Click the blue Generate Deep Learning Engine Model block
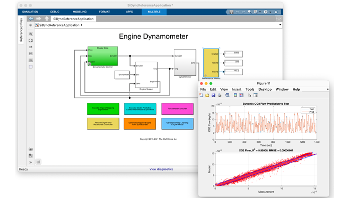This screenshot has width=349, height=198. pyautogui.click(x=177, y=123)
